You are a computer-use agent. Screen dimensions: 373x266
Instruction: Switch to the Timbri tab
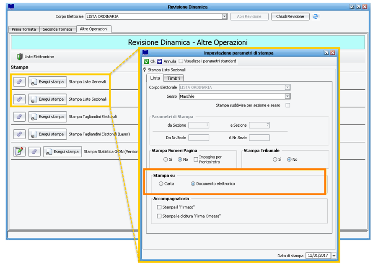174,78
